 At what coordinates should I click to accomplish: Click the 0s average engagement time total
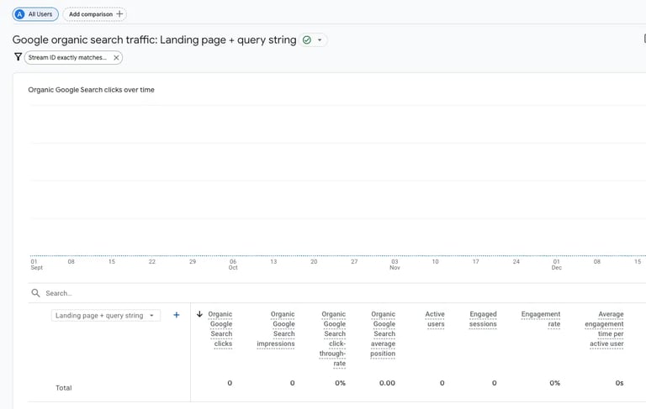coord(619,383)
